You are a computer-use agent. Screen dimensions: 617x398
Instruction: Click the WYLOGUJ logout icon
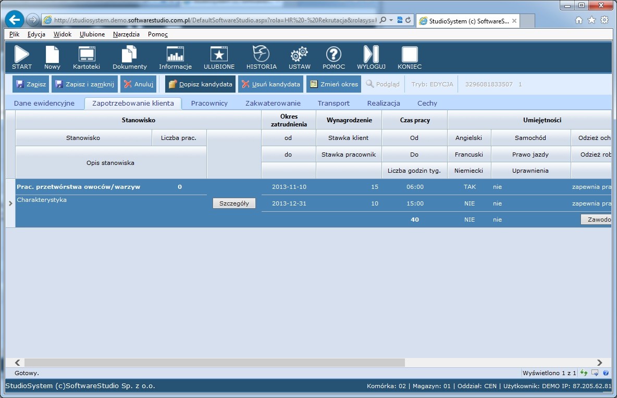point(371,57)
